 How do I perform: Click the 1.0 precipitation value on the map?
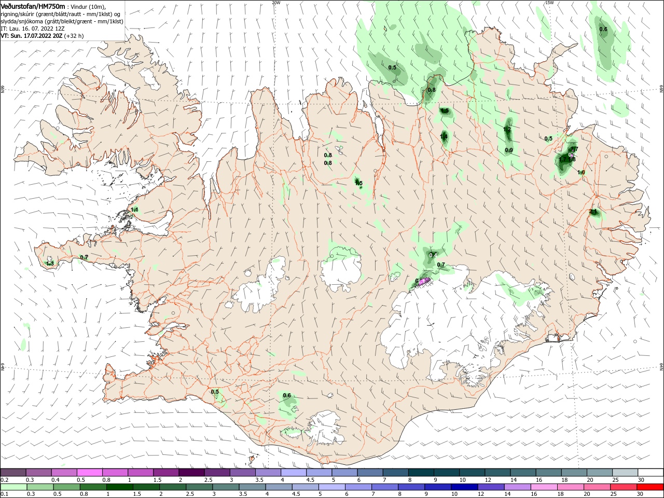tap(581, 172)
